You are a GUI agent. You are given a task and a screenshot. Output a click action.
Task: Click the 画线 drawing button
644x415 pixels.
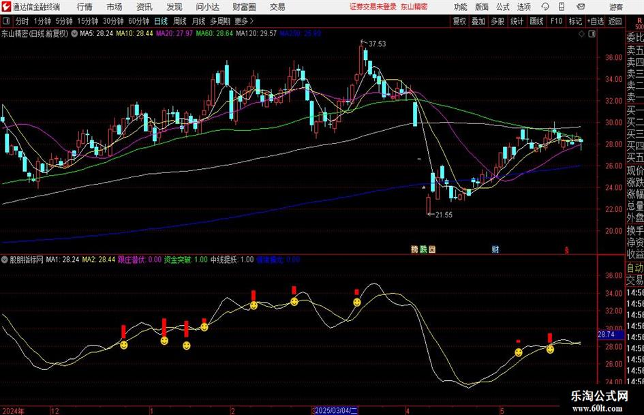pyautogui.click(x=536, y=21)
